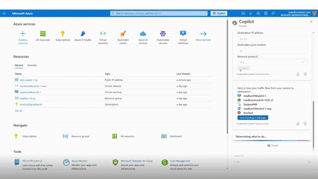
Task: Open ArmEndToEndTest14 subscription
Action: click(x=31, y=104)
